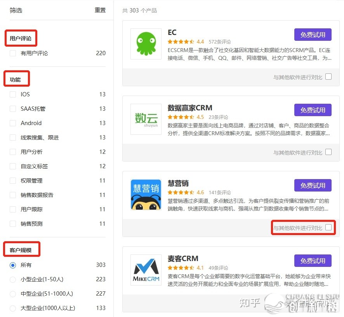Click the 用户评论 section heading
The width and height of the screenshot is (344, 317).
coord(21,38)
